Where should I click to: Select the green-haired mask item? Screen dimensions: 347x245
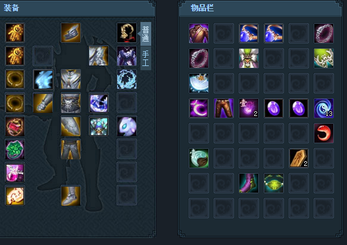[x=249, y=58]
